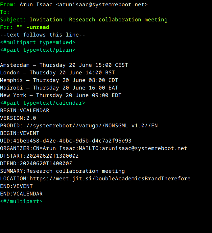Select the Memphis 08:00 CDT line
This screenshot has width=212, height=233.
(59, 80)
